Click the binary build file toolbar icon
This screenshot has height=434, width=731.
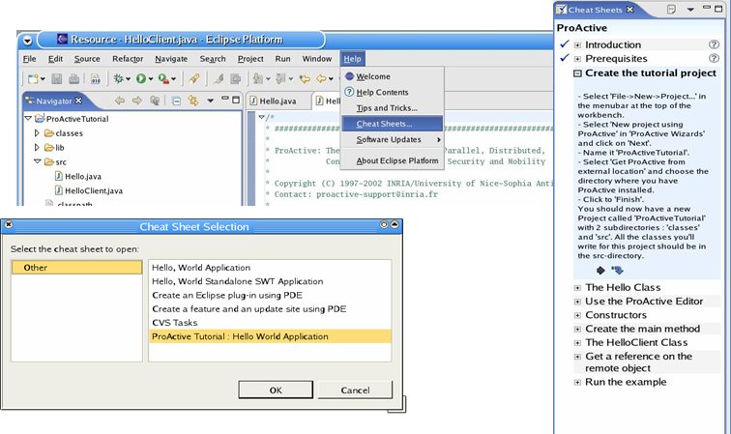[x=95, y=79]
